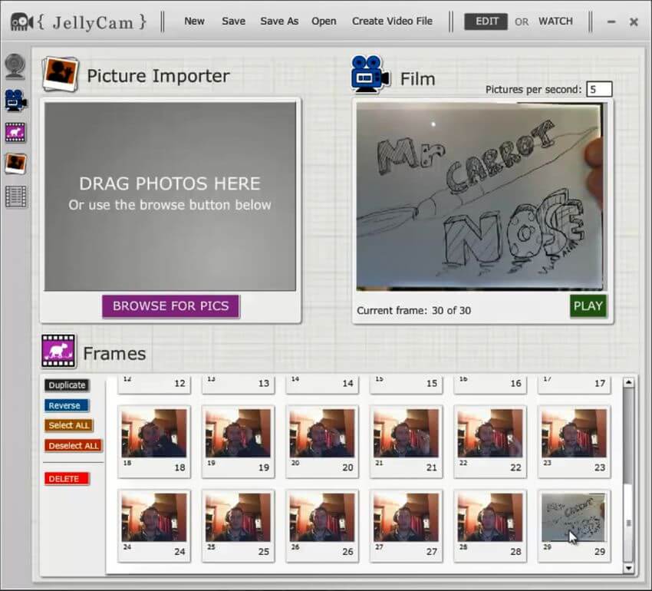Click the Frames header filmstrip icon

[58, 352]
